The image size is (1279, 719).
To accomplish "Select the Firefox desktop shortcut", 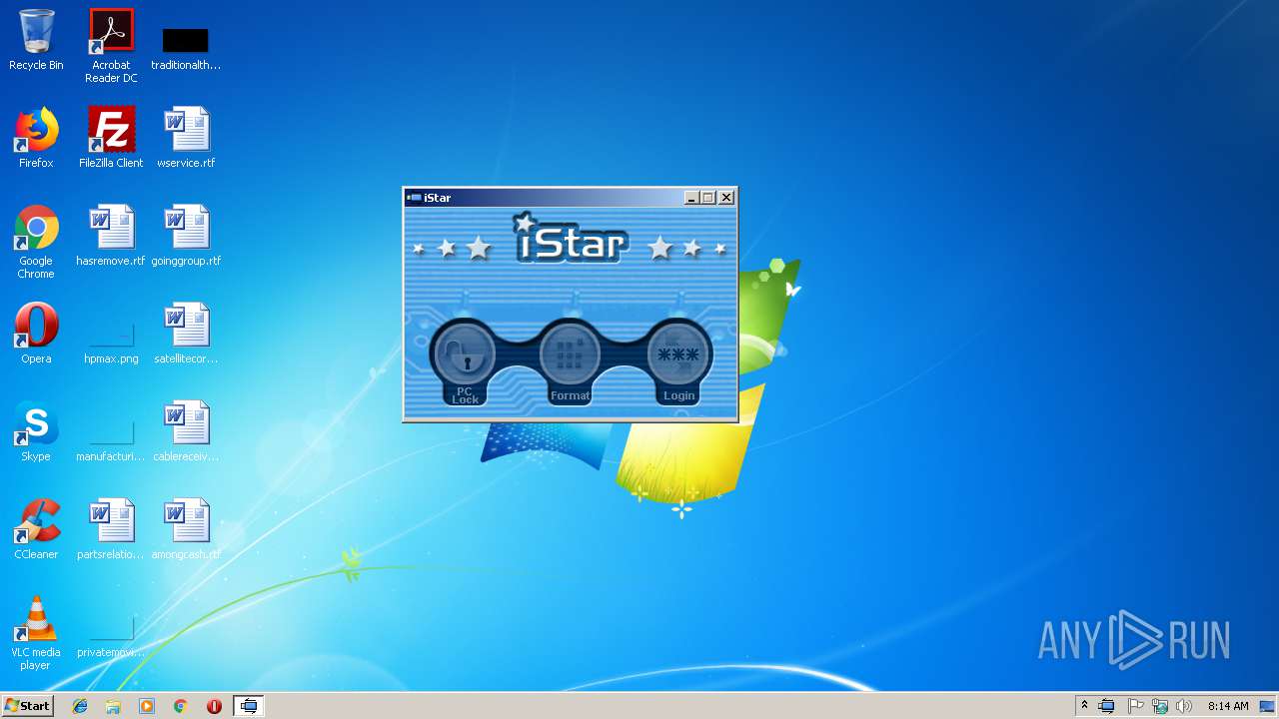I will 36,138.
